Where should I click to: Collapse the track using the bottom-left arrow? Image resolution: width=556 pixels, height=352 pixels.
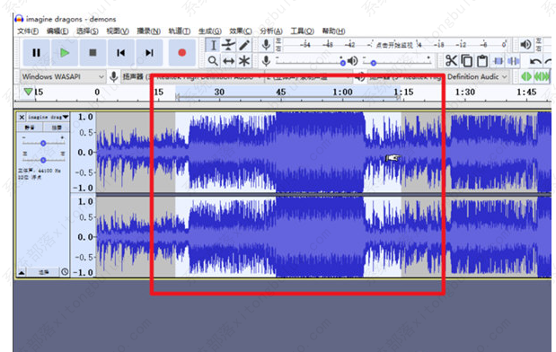22,272
